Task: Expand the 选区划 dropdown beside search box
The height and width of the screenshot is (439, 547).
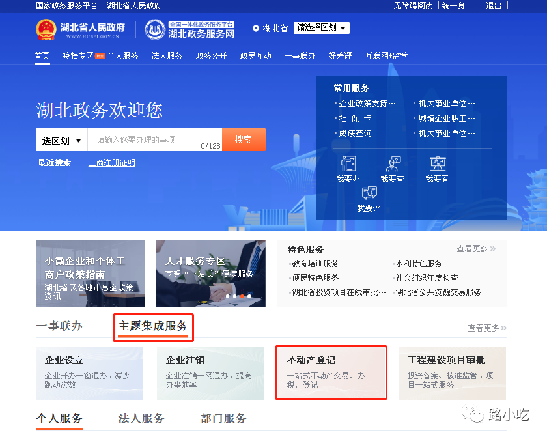Action: [62, 140]
